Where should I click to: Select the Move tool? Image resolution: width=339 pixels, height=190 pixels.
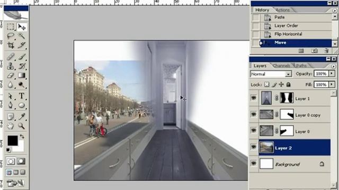[22, 27]
